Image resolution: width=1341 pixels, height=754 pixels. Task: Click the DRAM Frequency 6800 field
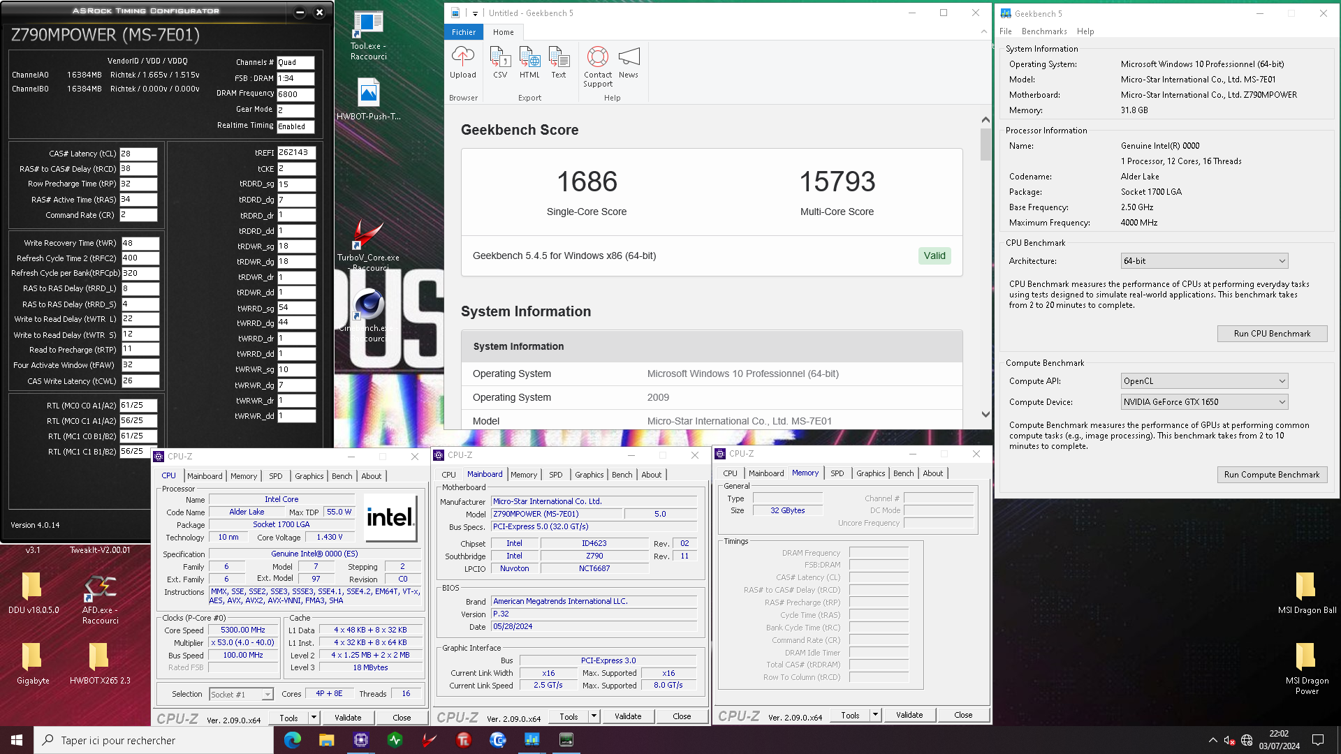295,94
